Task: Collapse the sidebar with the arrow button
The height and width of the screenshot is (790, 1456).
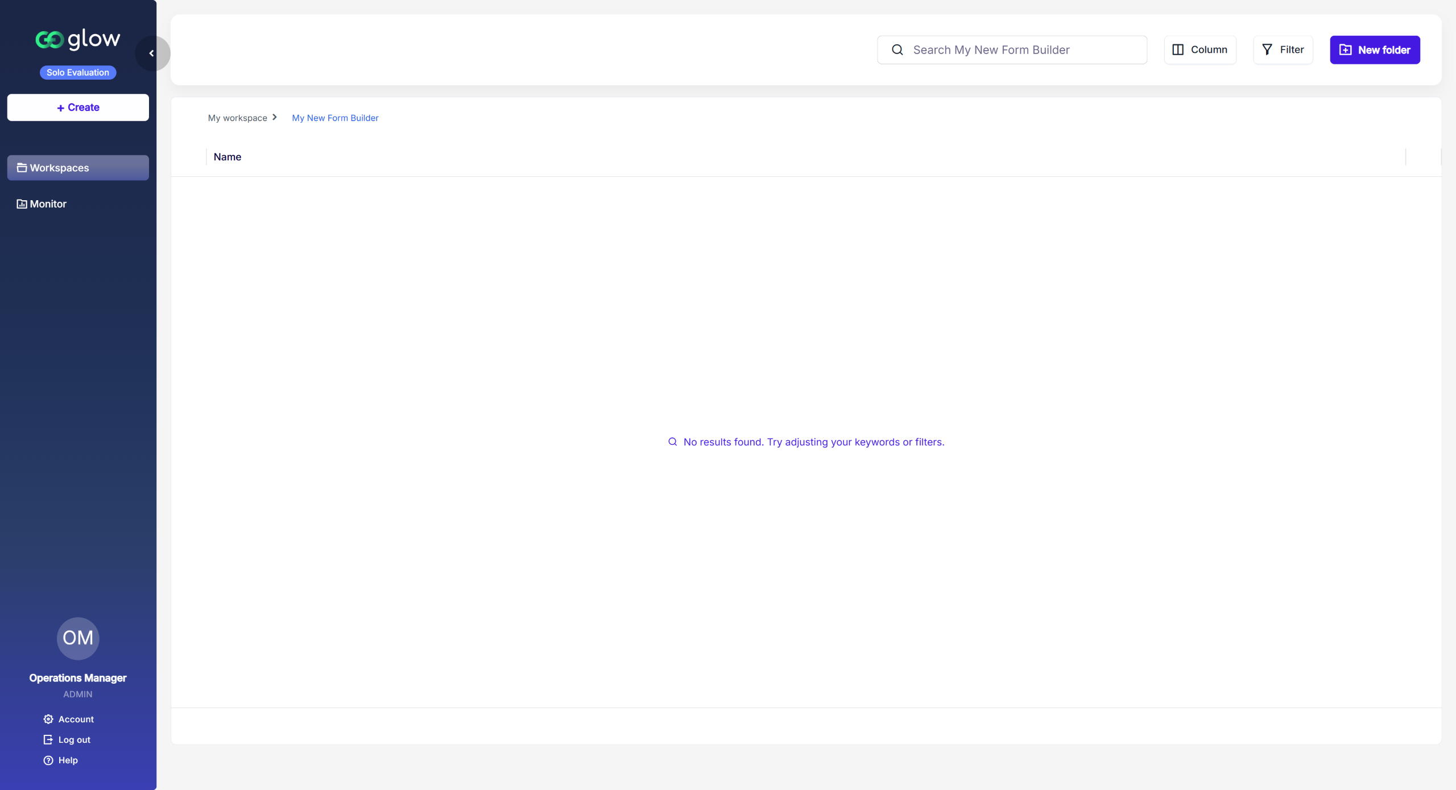Action: coord(152,53)
